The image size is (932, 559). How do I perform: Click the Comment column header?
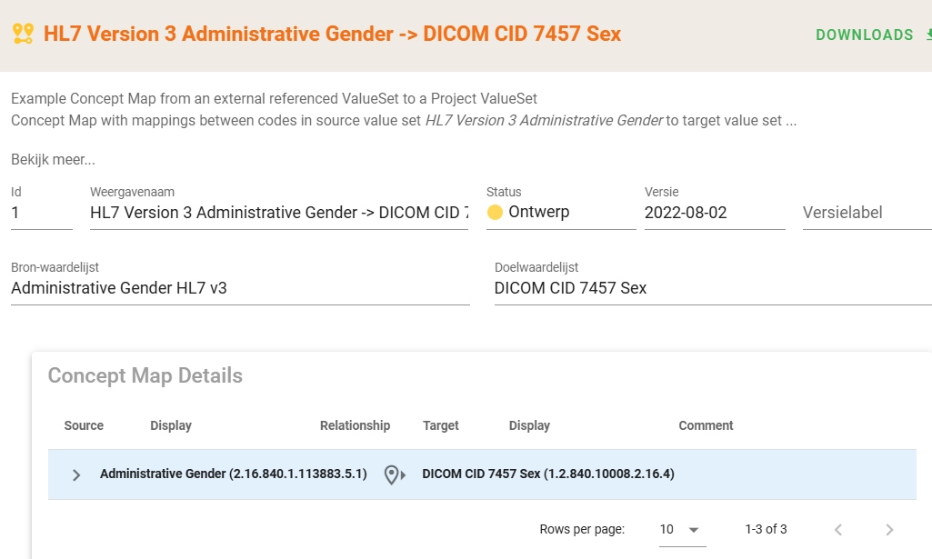706,425
